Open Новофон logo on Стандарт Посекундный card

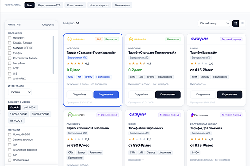[76, 39]
